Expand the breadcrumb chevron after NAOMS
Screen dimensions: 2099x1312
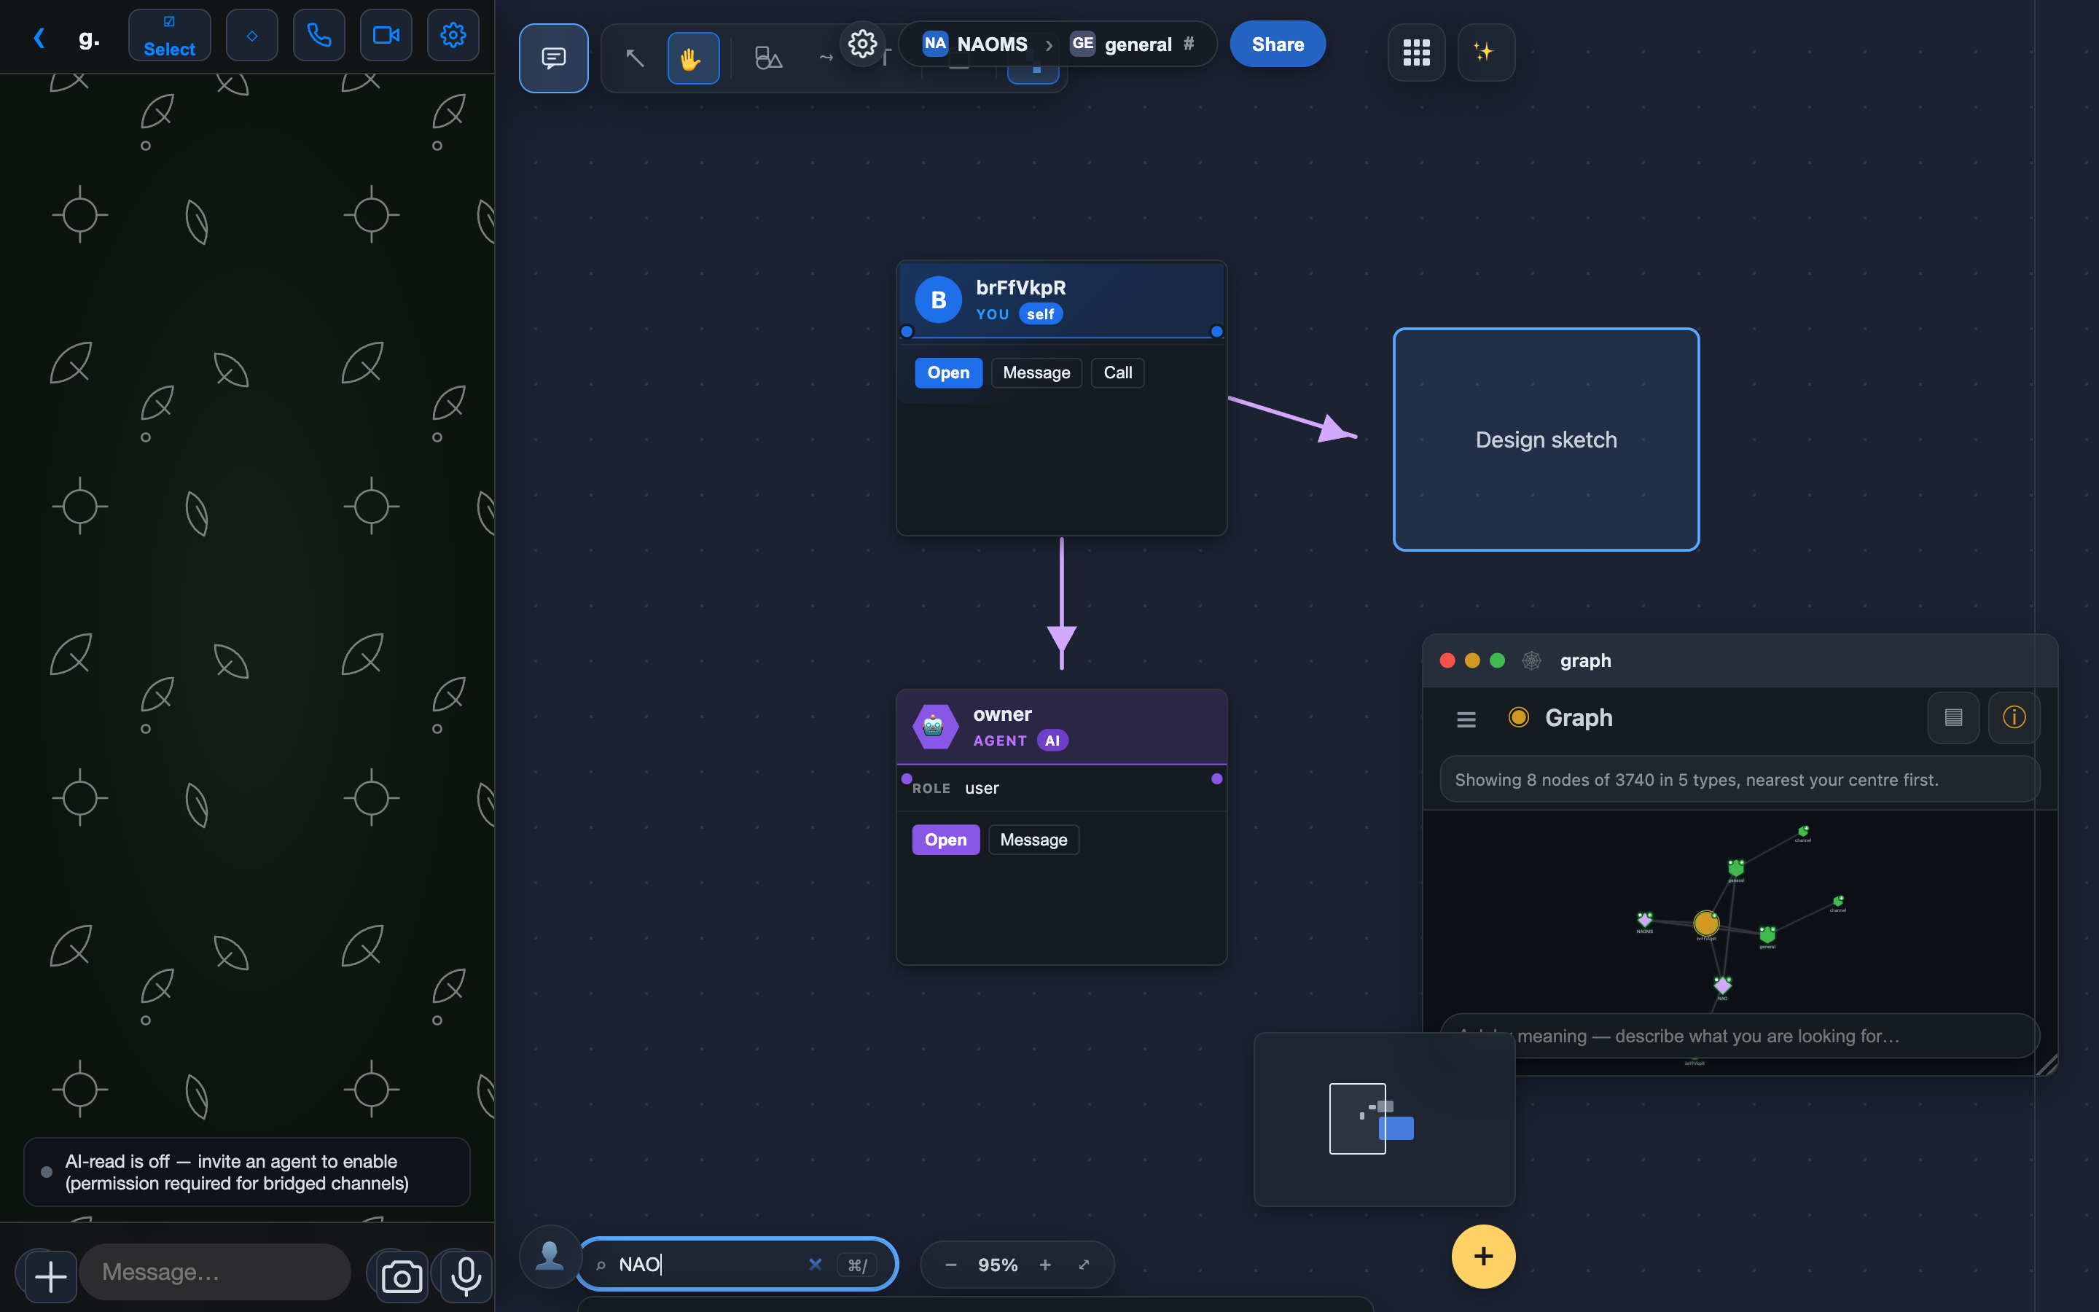[x=1049, y=44]
